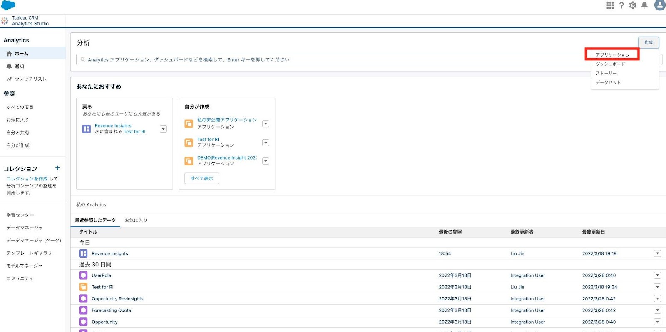Open 学習センター in sidebar

(20, 215)
